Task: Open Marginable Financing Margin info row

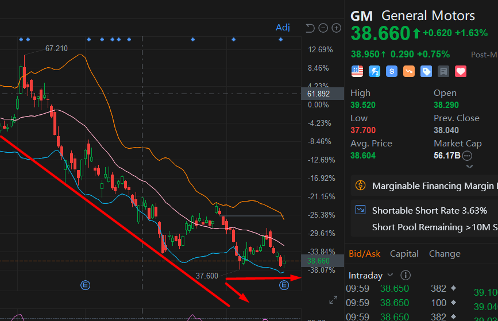Action: click(424, 185)
